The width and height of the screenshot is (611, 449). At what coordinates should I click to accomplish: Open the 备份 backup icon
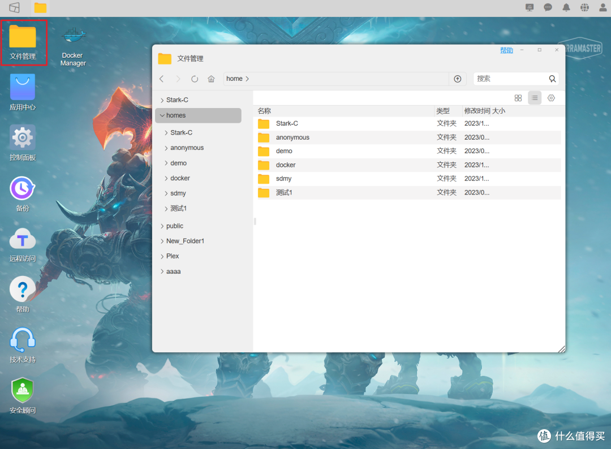click(x=23, y=193)
